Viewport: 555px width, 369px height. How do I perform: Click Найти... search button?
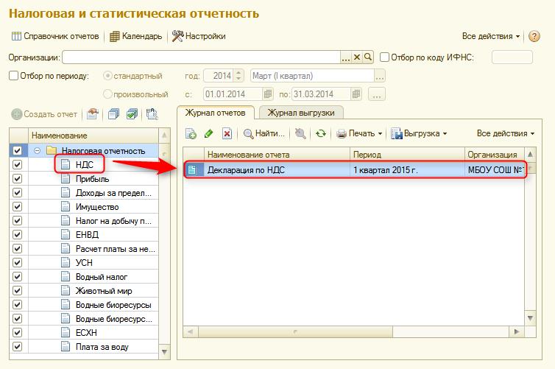tap(264, 133)
